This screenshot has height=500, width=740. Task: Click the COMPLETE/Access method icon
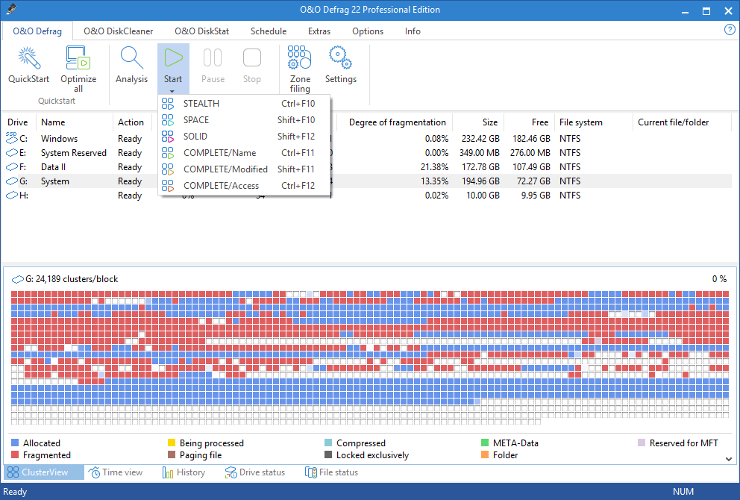coord(168,186)
